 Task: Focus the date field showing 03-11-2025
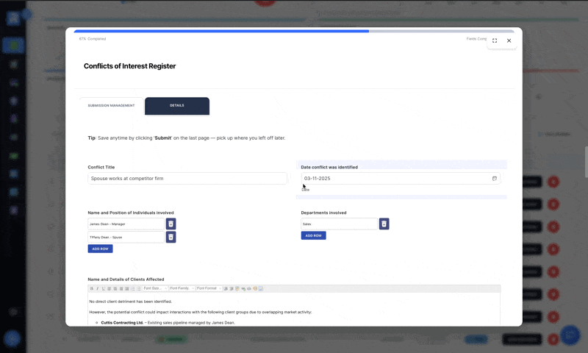point(401,179)
